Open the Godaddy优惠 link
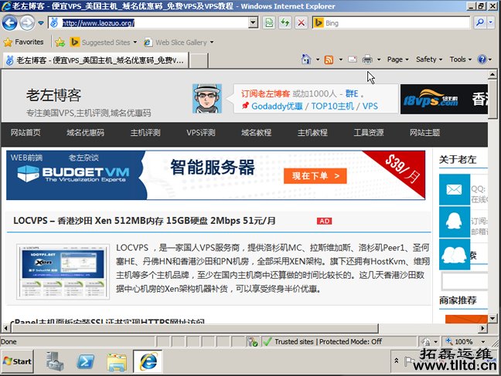Image resolution: width=501 pixels, height=376 pixels. pyautogui.click(x=277, y=107)
